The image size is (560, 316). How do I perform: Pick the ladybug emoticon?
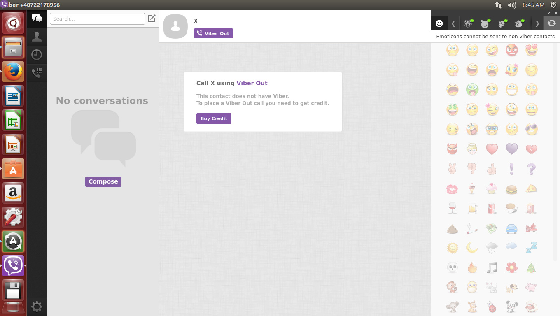point(492,307)
